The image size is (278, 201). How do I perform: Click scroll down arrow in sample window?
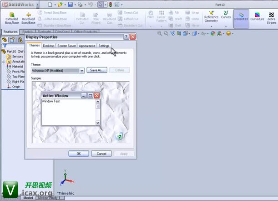(x=98, y=123)
